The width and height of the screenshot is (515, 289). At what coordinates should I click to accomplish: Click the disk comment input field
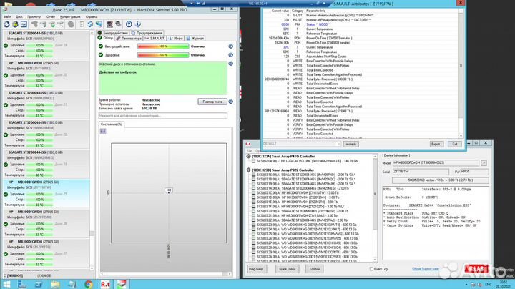click(x=165, y=115)
